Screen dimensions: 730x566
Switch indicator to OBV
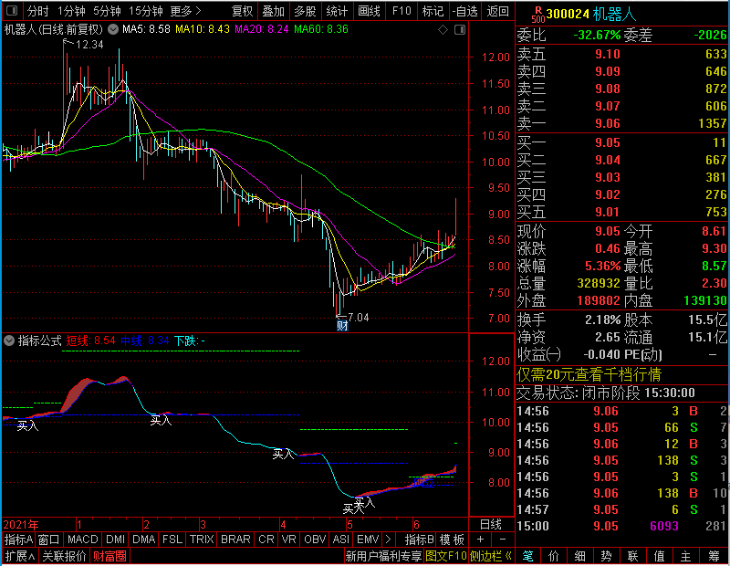[x=315, y=540]
